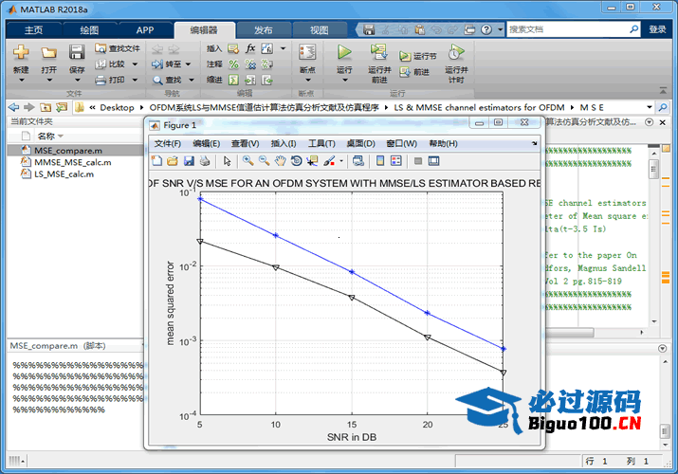Click the New (新建) file icon
This screenshot has width=678, height=474.
click(x=21, y=52)
